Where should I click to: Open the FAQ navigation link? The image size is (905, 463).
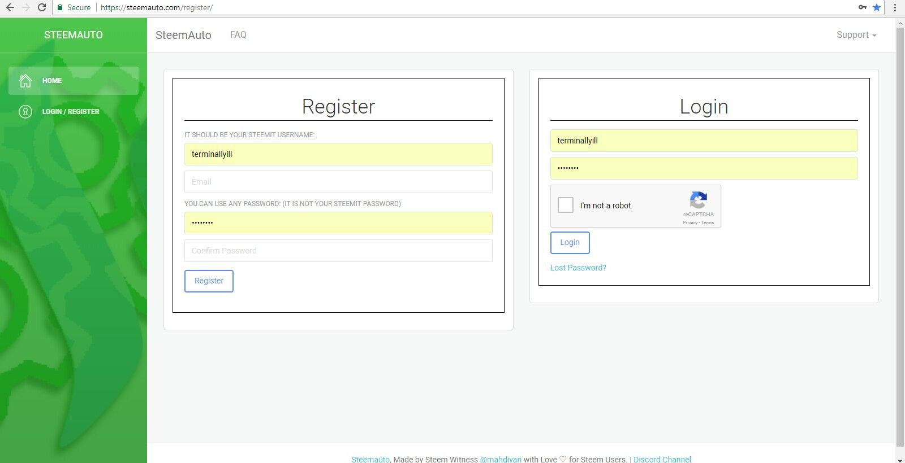(238, 34)
